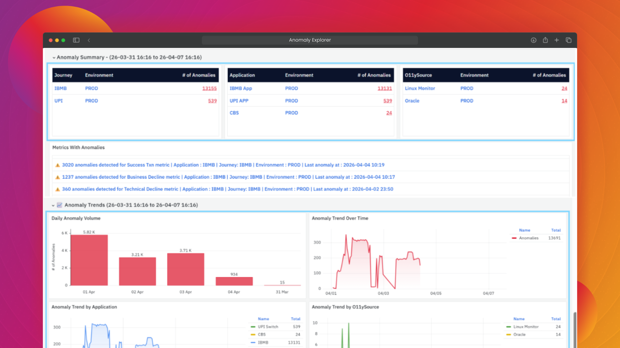
Task: Collapse the Anomaly Trends section
Action: click(x=53, y=205)
